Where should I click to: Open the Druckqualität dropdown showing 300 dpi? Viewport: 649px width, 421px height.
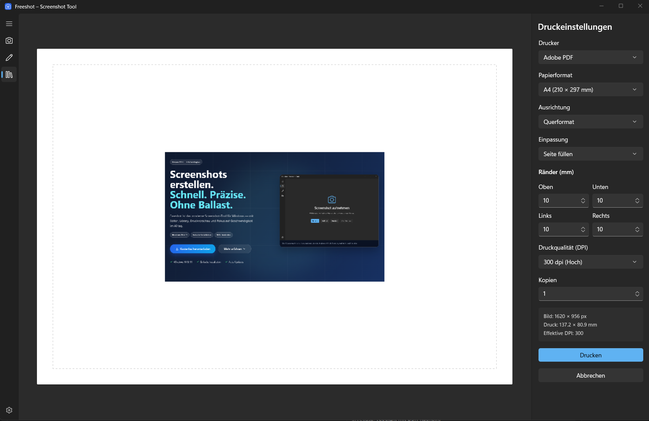click(590, 262)
